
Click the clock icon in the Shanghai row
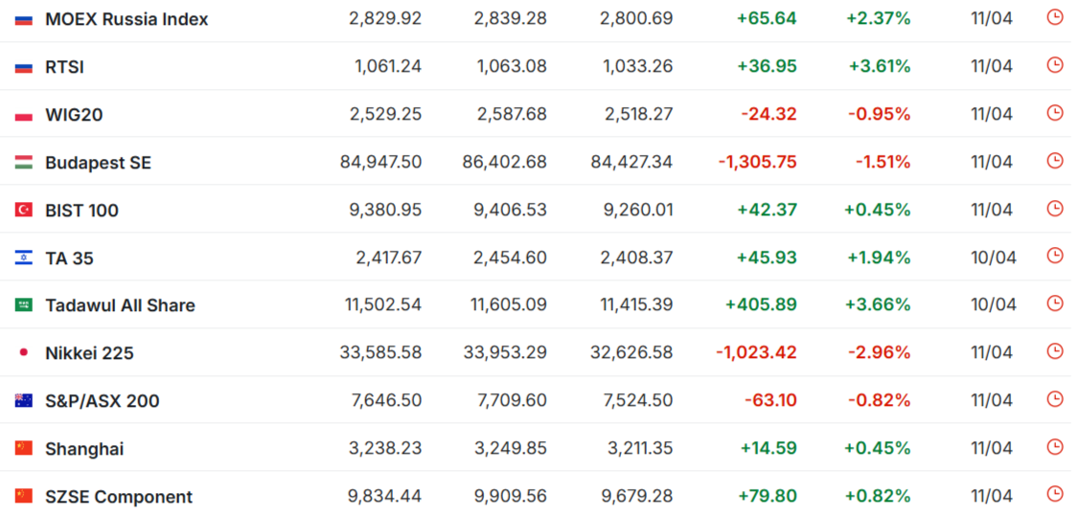tap(1054, 447)
